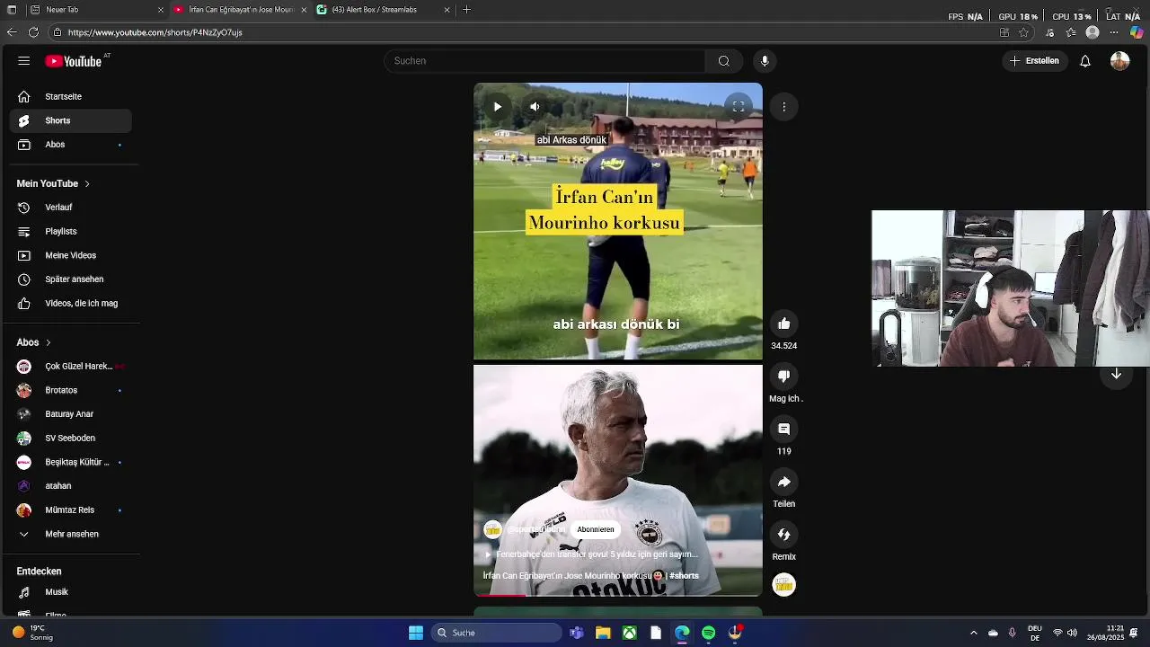The height and width of the screenshot is (647, 1150).
Task: Open the system tray volume control
Action: click(1072, 633)
